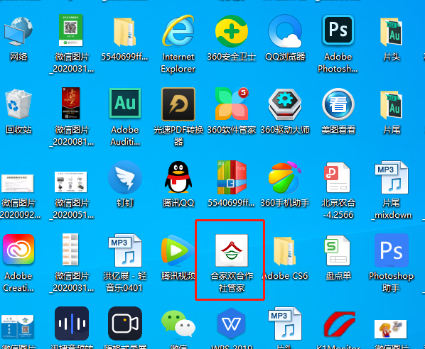
Task: Open the cartoon 微信图片 file beside K1Monitor
Action: tap(390, 328)
